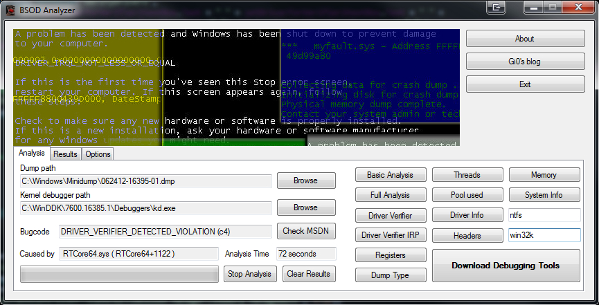This screenshot has width=599, height=305.
Task: Click the Caused by RTCore64.sys field
Action: [x=138, y=253]
